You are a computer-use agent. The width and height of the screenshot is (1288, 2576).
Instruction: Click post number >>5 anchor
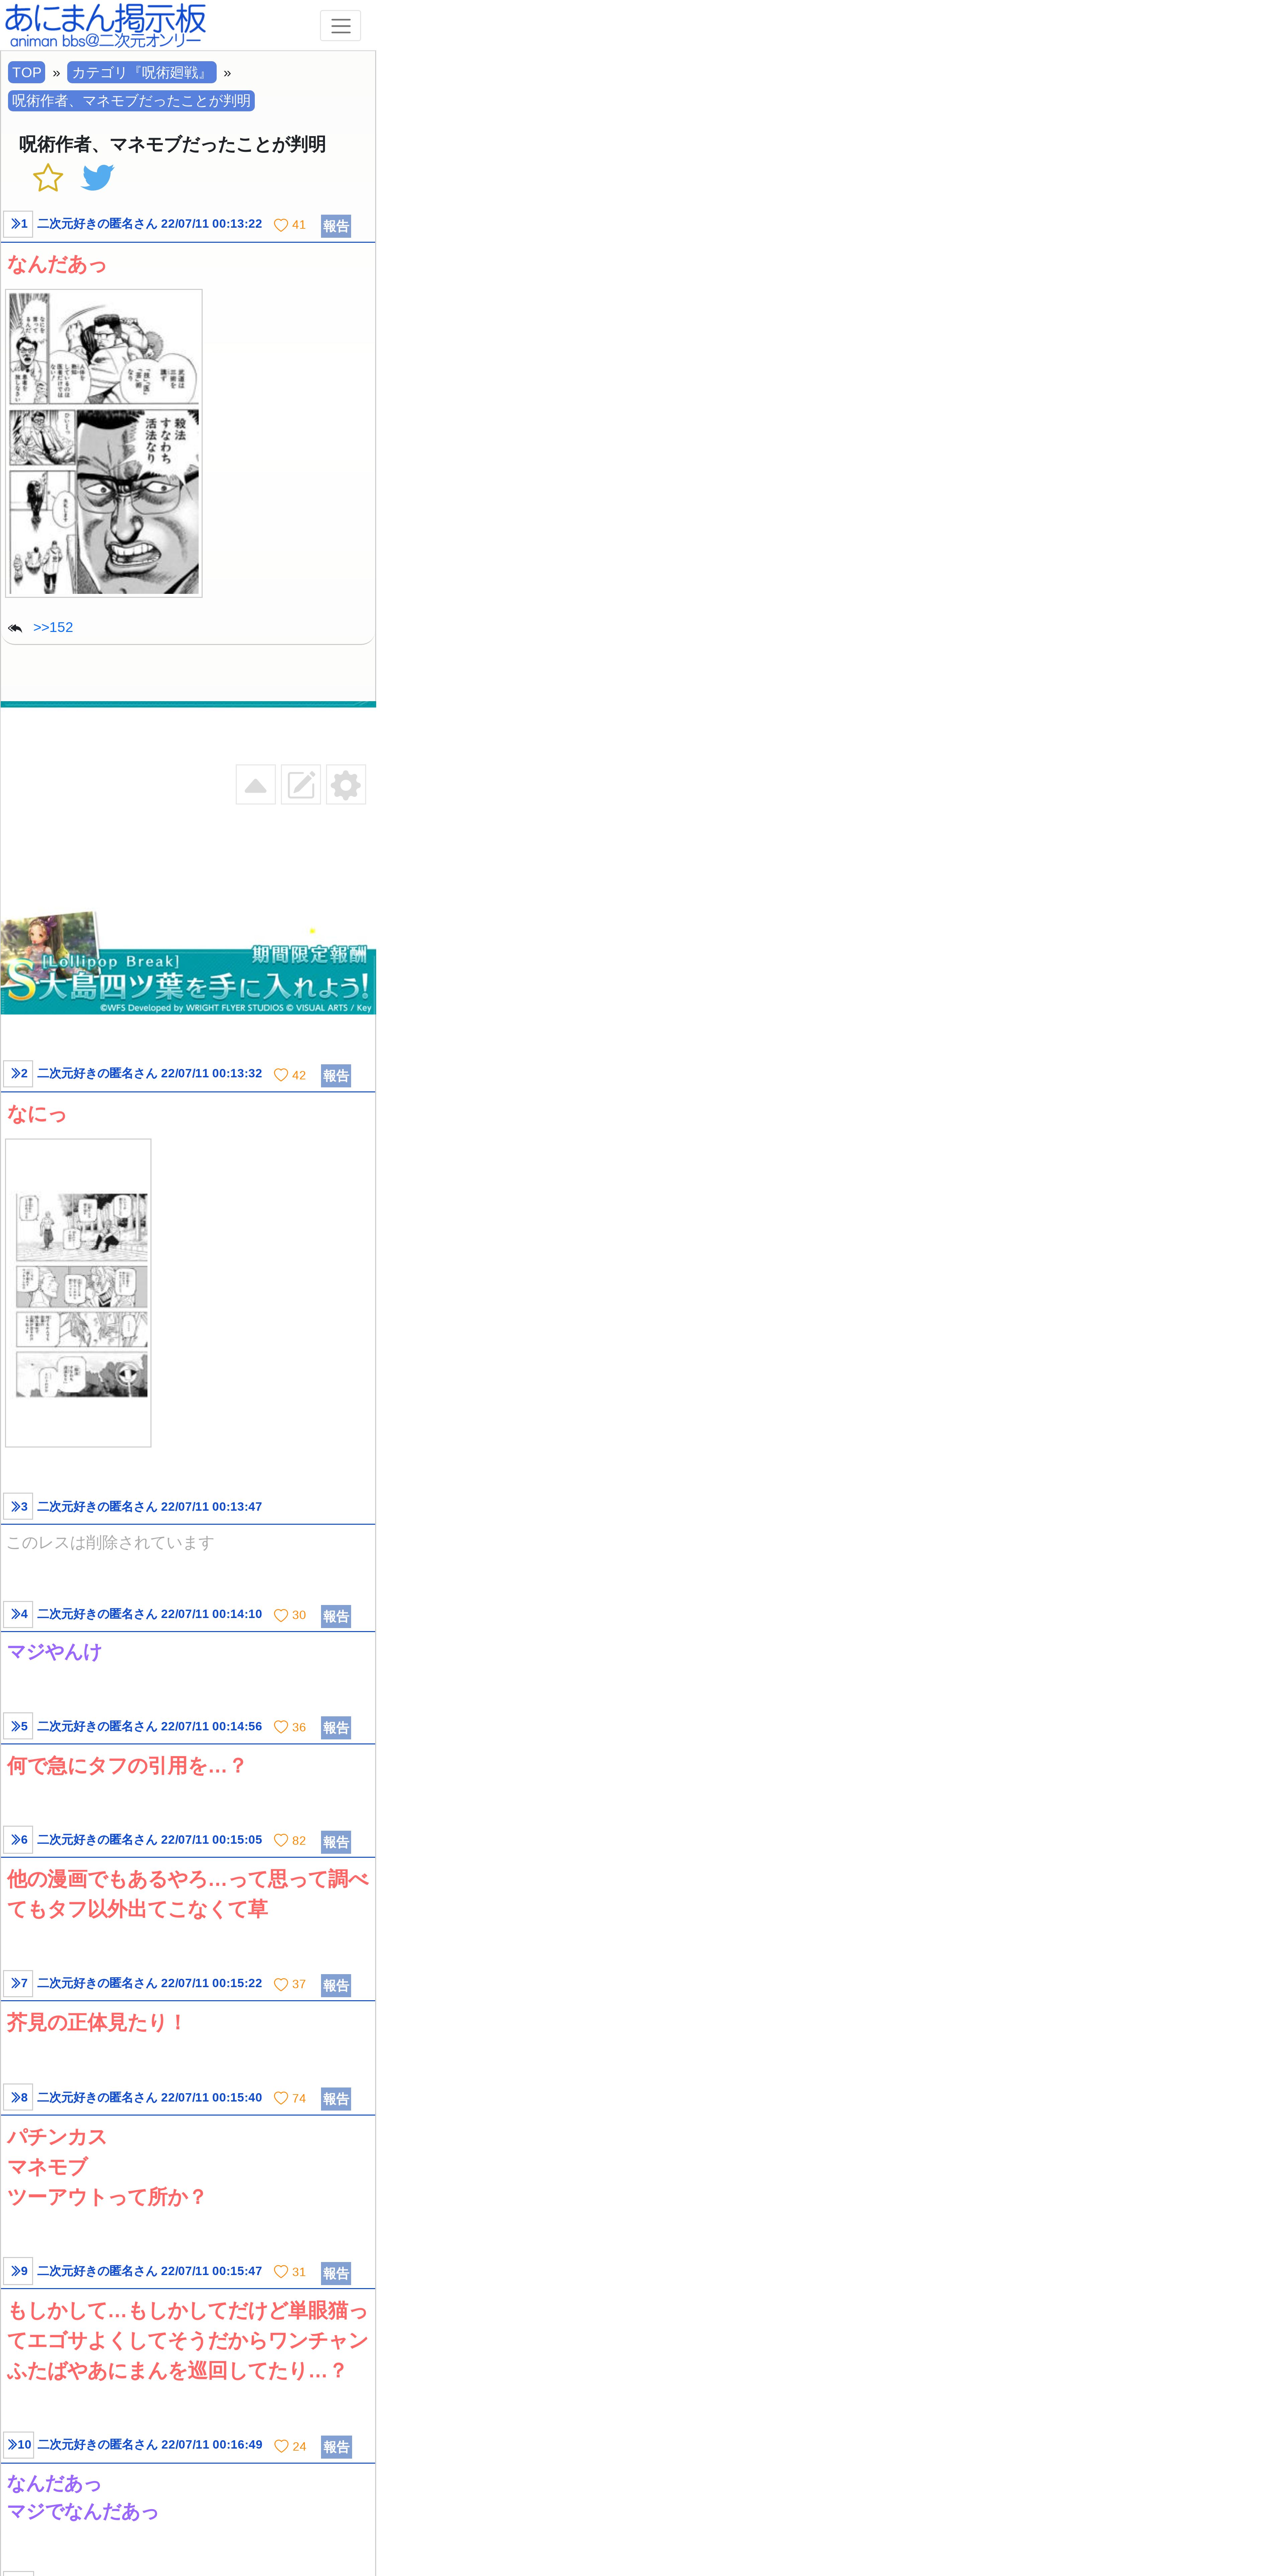18,1726
